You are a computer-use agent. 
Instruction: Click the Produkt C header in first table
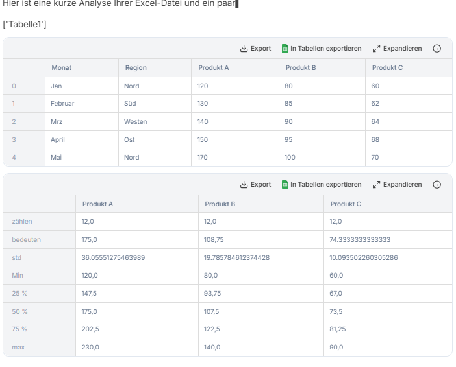(387, 68)
